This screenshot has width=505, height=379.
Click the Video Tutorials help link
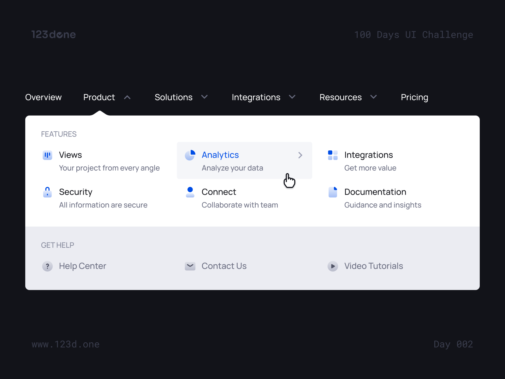(373, 266)
